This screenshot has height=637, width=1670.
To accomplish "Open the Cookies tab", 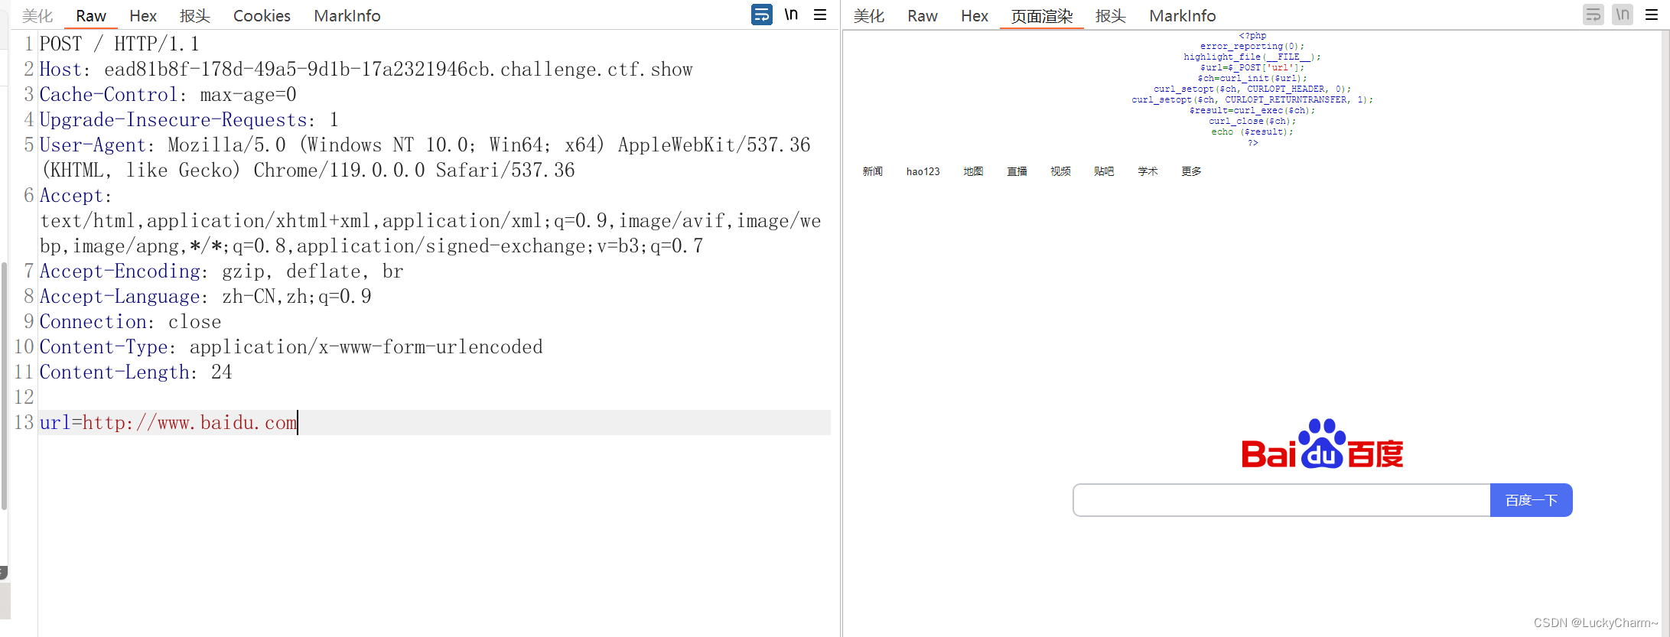I will pos(262,16).
